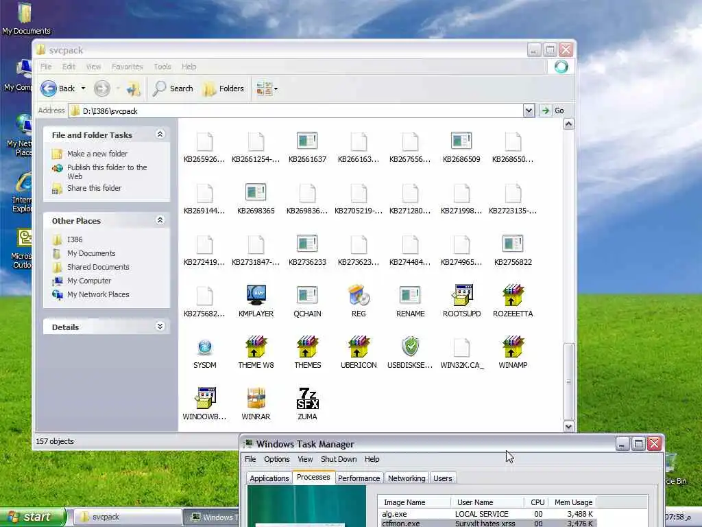The width and height of the screenshot is (702, 527).
Task: Click the Up folder toolbar icon
Action: coord(133,89)
